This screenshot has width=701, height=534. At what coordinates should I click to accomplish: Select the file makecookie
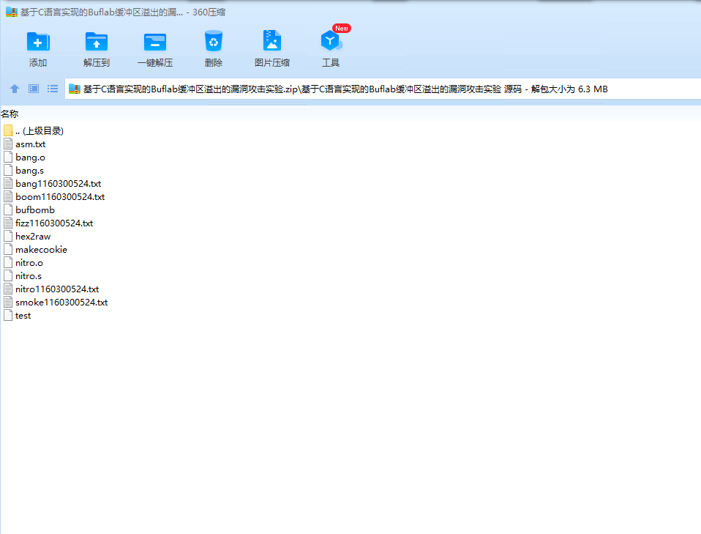click(41, 249)
